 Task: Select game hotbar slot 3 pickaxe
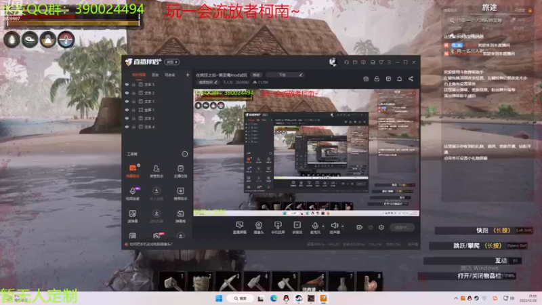coord(228,281)
